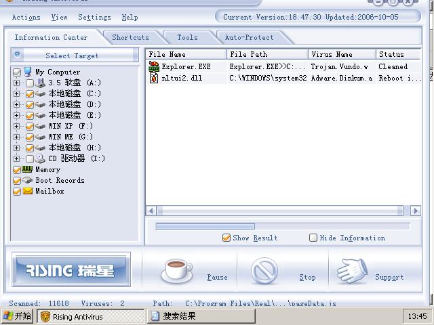The width and height of the screenshot is (434, 325).
Task: Switch to the Tools tab
Action: 187,37
